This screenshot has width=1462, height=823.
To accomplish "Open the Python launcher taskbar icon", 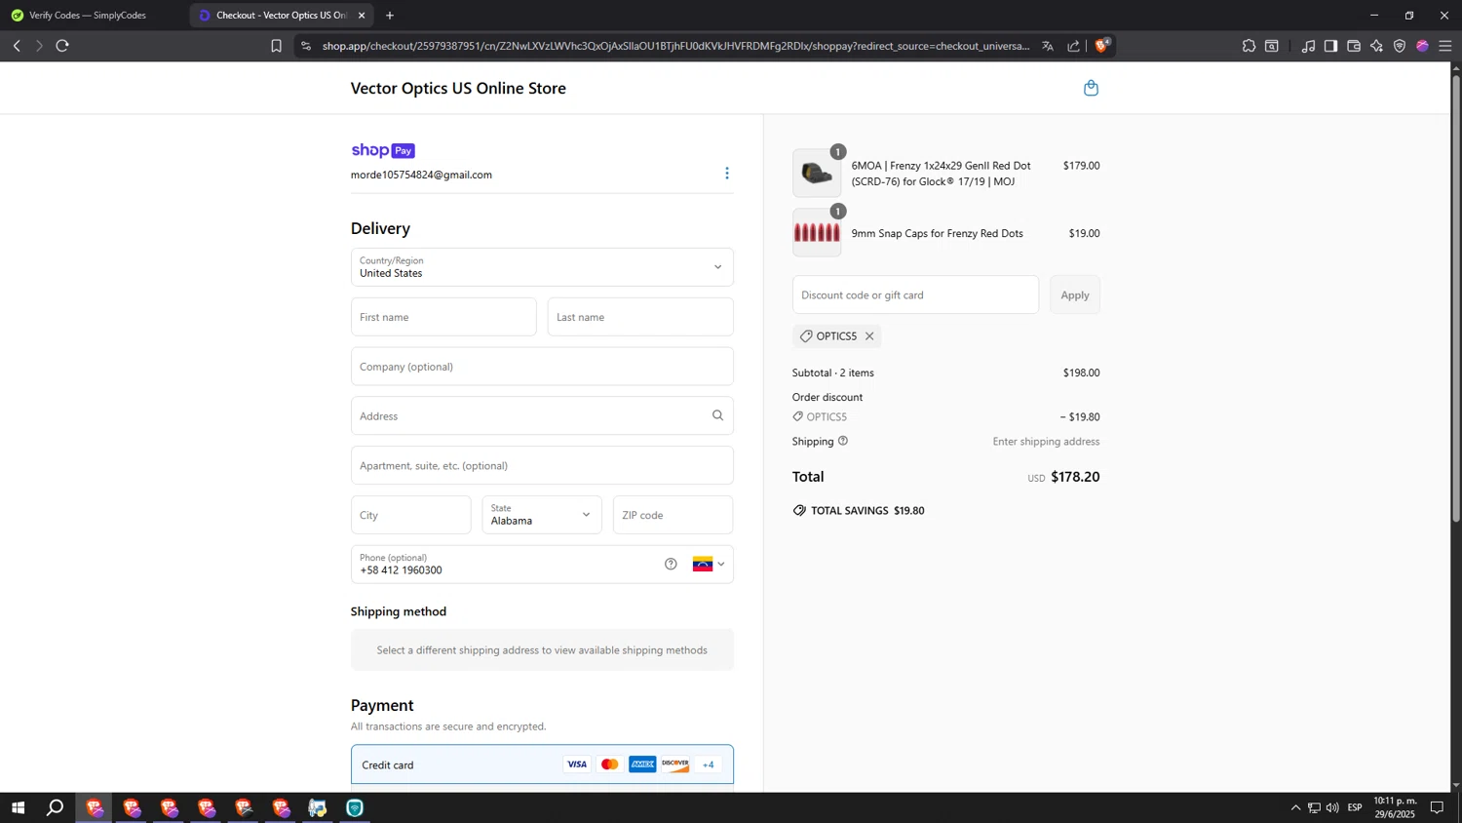I will (x=318, y=807).
